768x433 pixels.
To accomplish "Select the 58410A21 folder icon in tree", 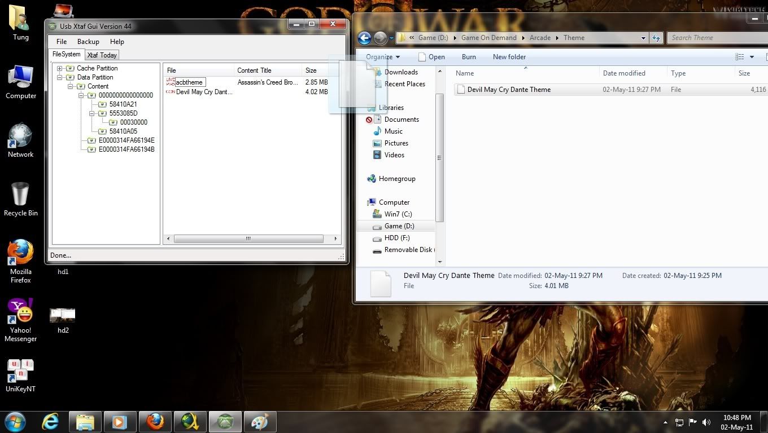I will point(103,104).
